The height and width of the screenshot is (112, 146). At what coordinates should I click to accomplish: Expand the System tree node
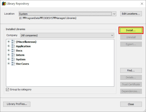[9, 59]
